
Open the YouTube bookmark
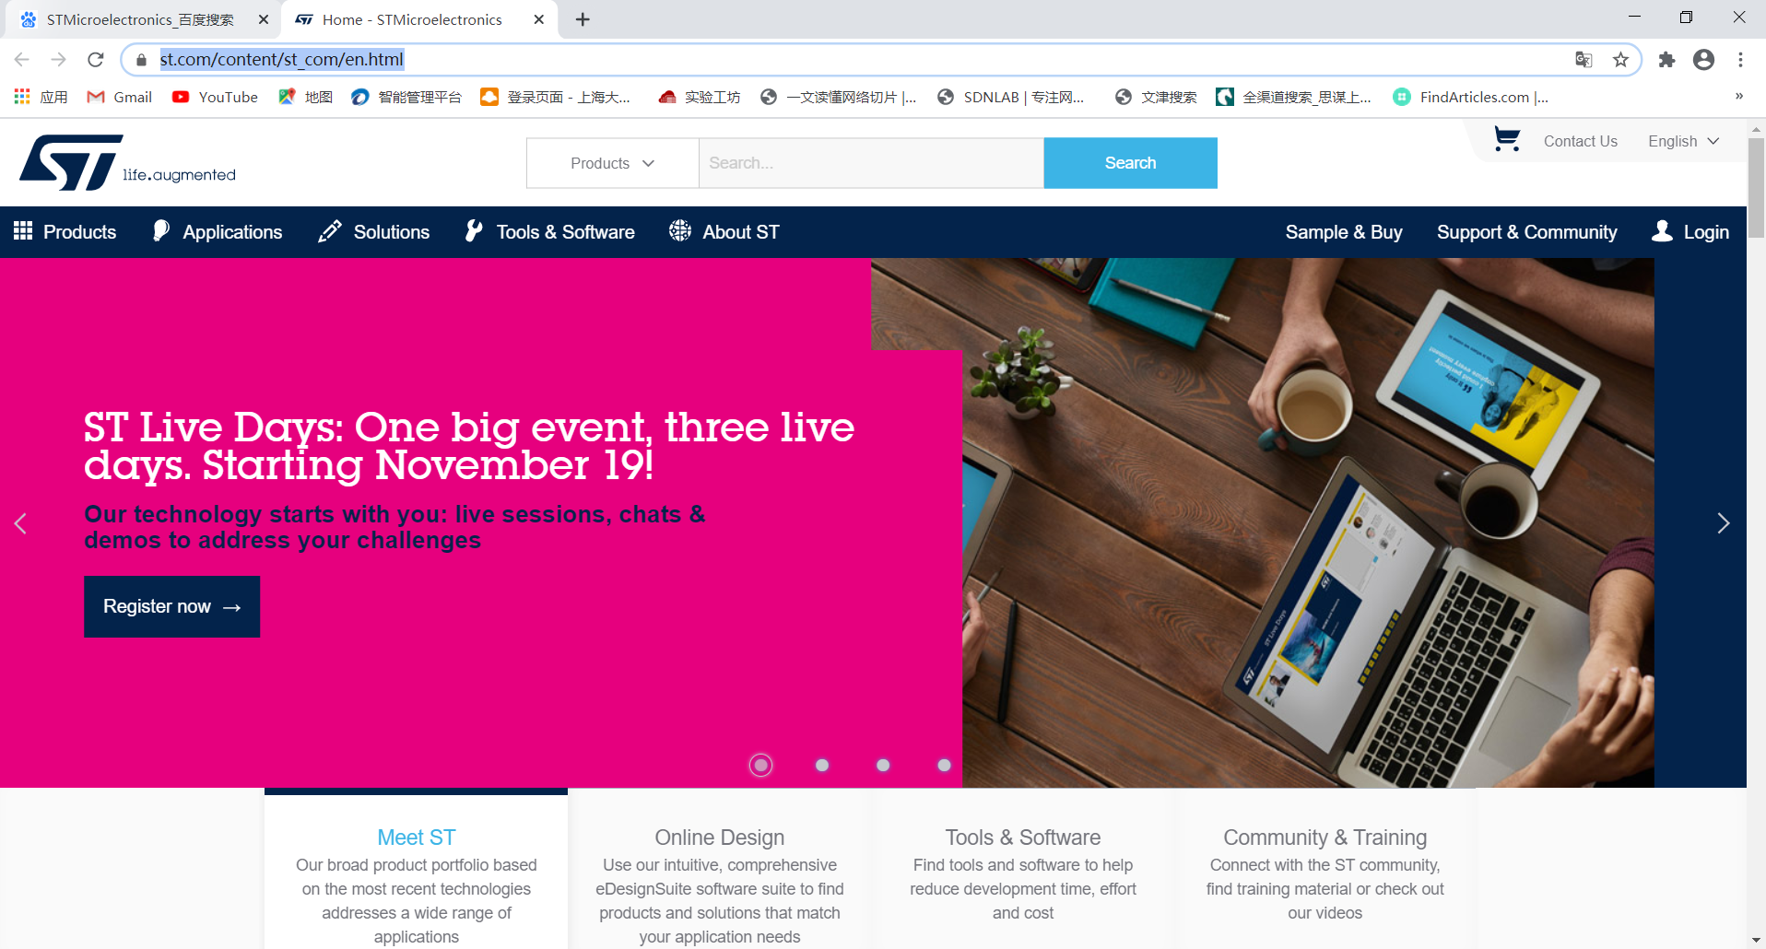coord(215,97)
